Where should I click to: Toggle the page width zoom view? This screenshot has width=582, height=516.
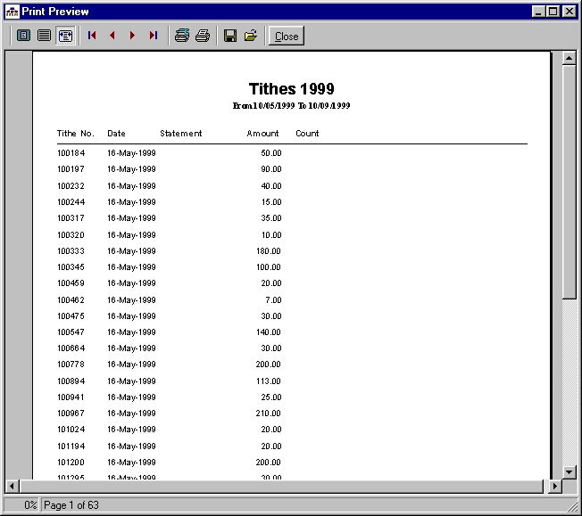pyautogui.click(x=65, y=36)
